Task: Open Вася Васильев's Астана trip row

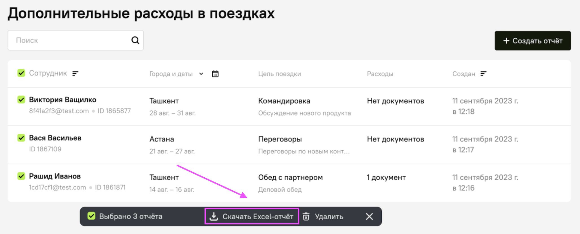Action: (x=162, y=139)
